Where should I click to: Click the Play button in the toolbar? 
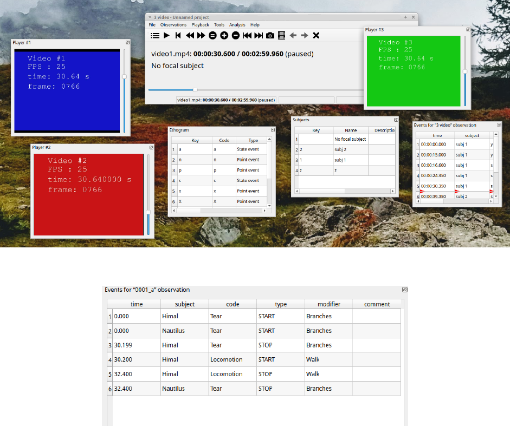[x=166, y=35]
